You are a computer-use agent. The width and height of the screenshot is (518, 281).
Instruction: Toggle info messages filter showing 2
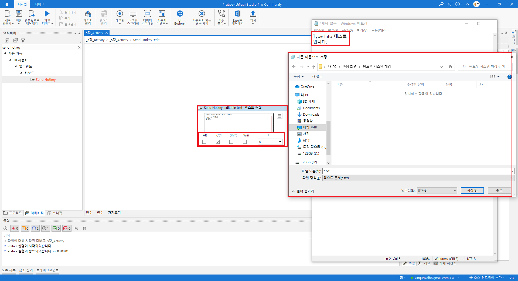[35, 228]
